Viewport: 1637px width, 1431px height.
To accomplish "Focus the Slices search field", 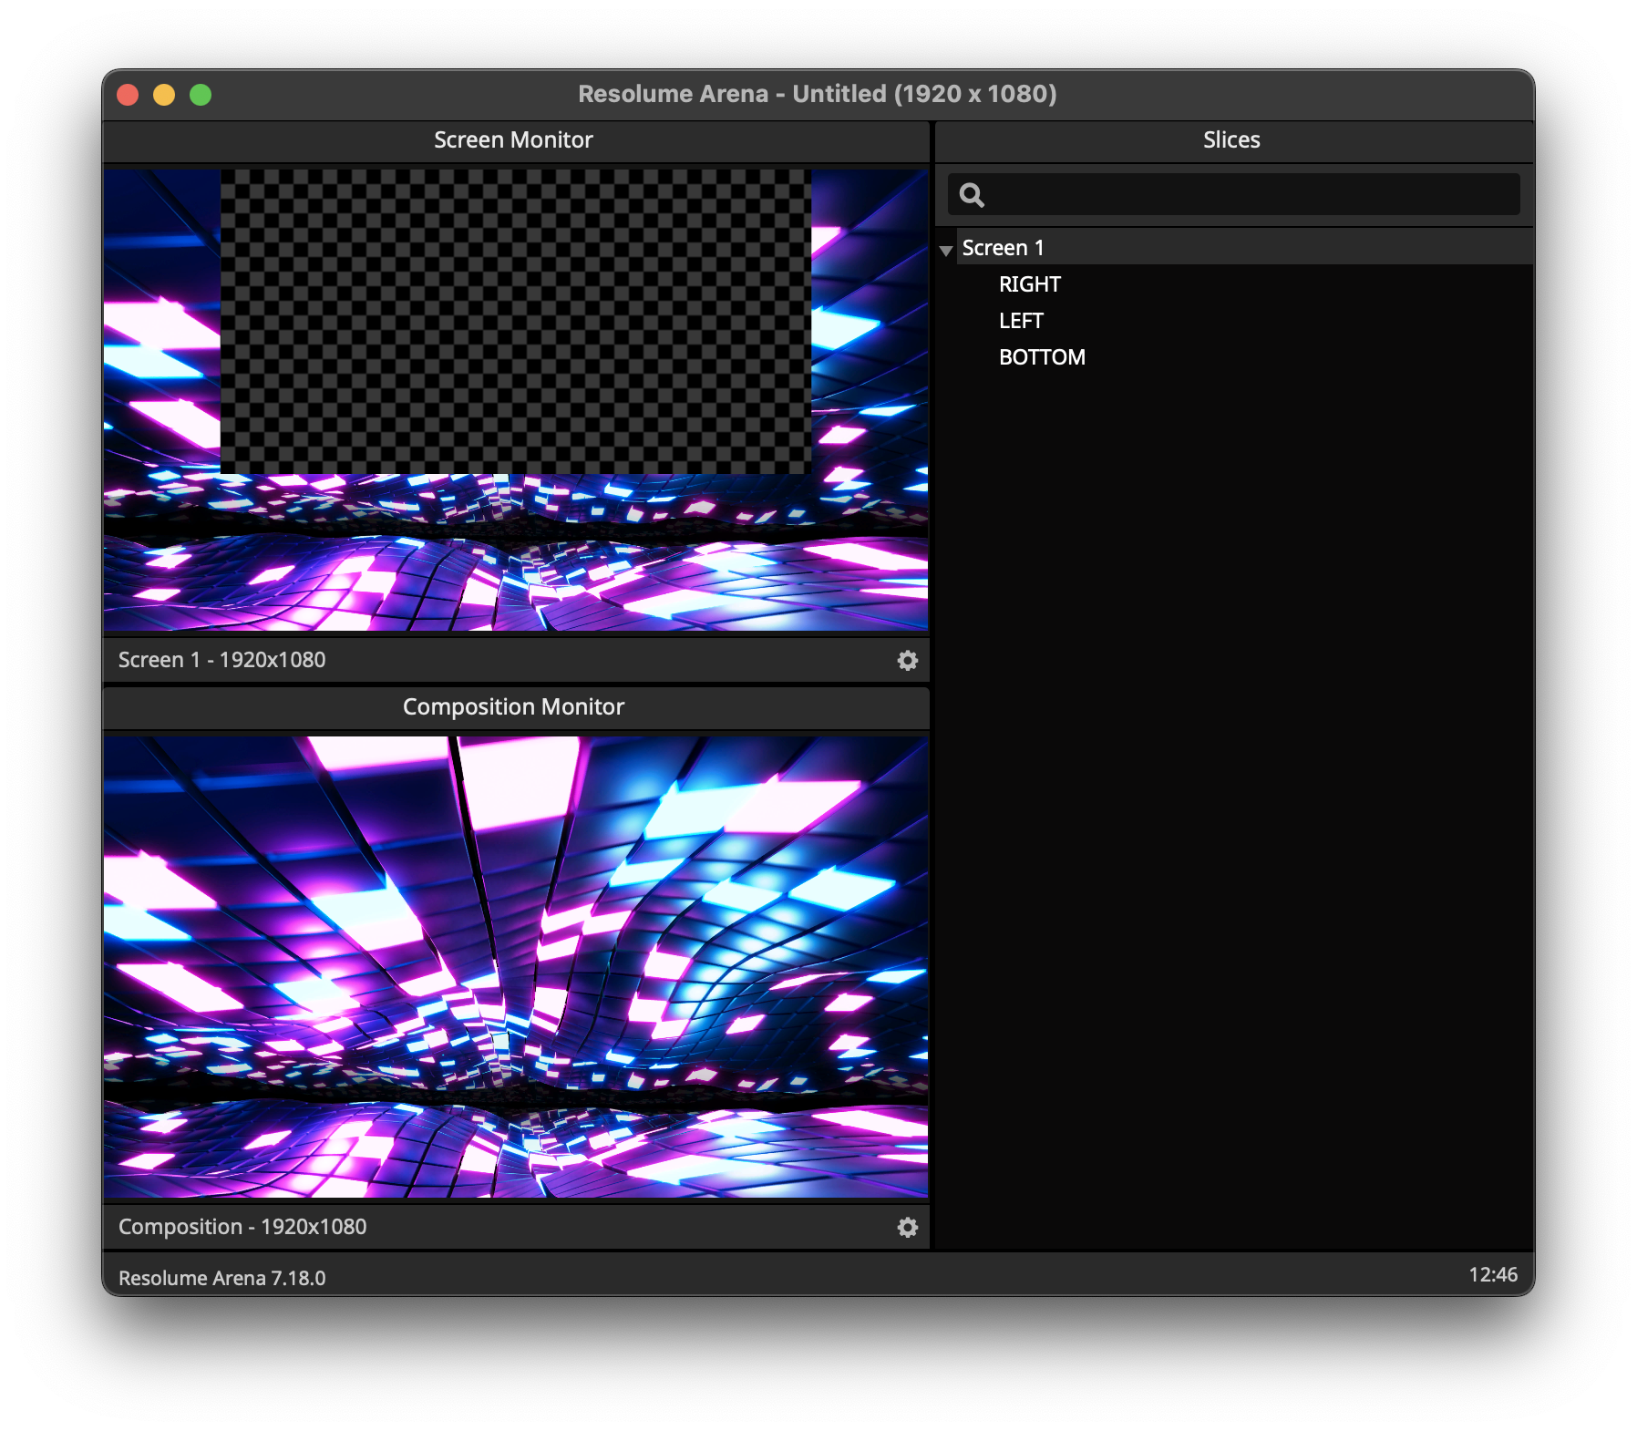I will click(1249, 195).
